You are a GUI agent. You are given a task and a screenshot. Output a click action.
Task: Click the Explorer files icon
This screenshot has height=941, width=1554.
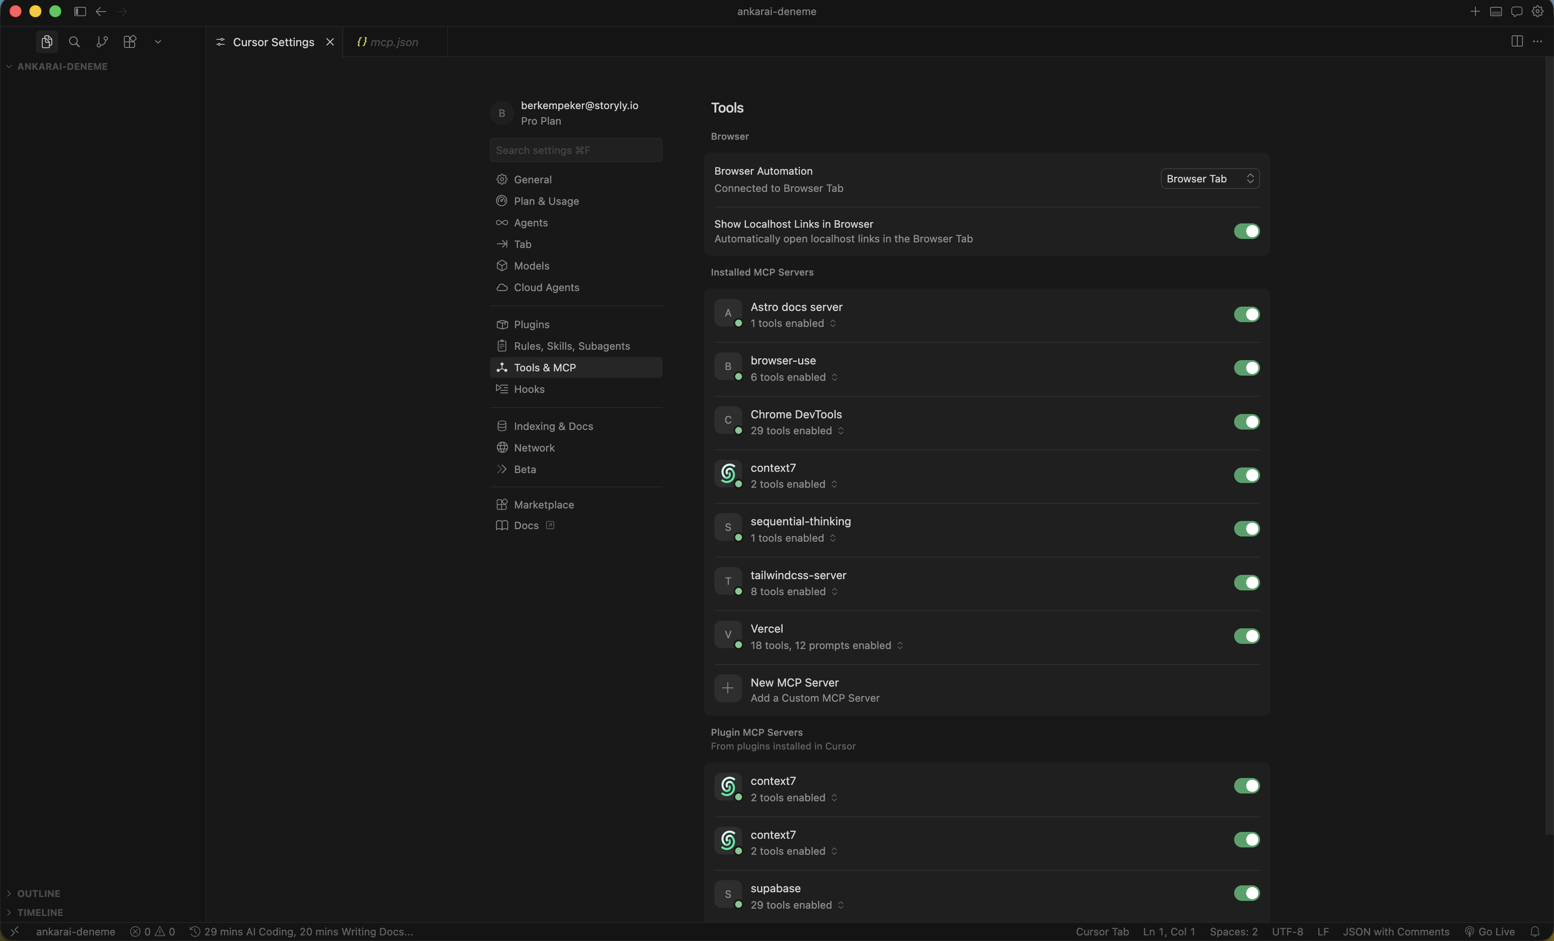[x=46, y=41]
